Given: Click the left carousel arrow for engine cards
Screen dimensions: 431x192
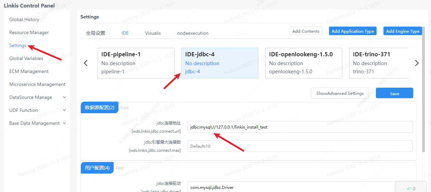Looking at the screenshot, I should 86,63.
